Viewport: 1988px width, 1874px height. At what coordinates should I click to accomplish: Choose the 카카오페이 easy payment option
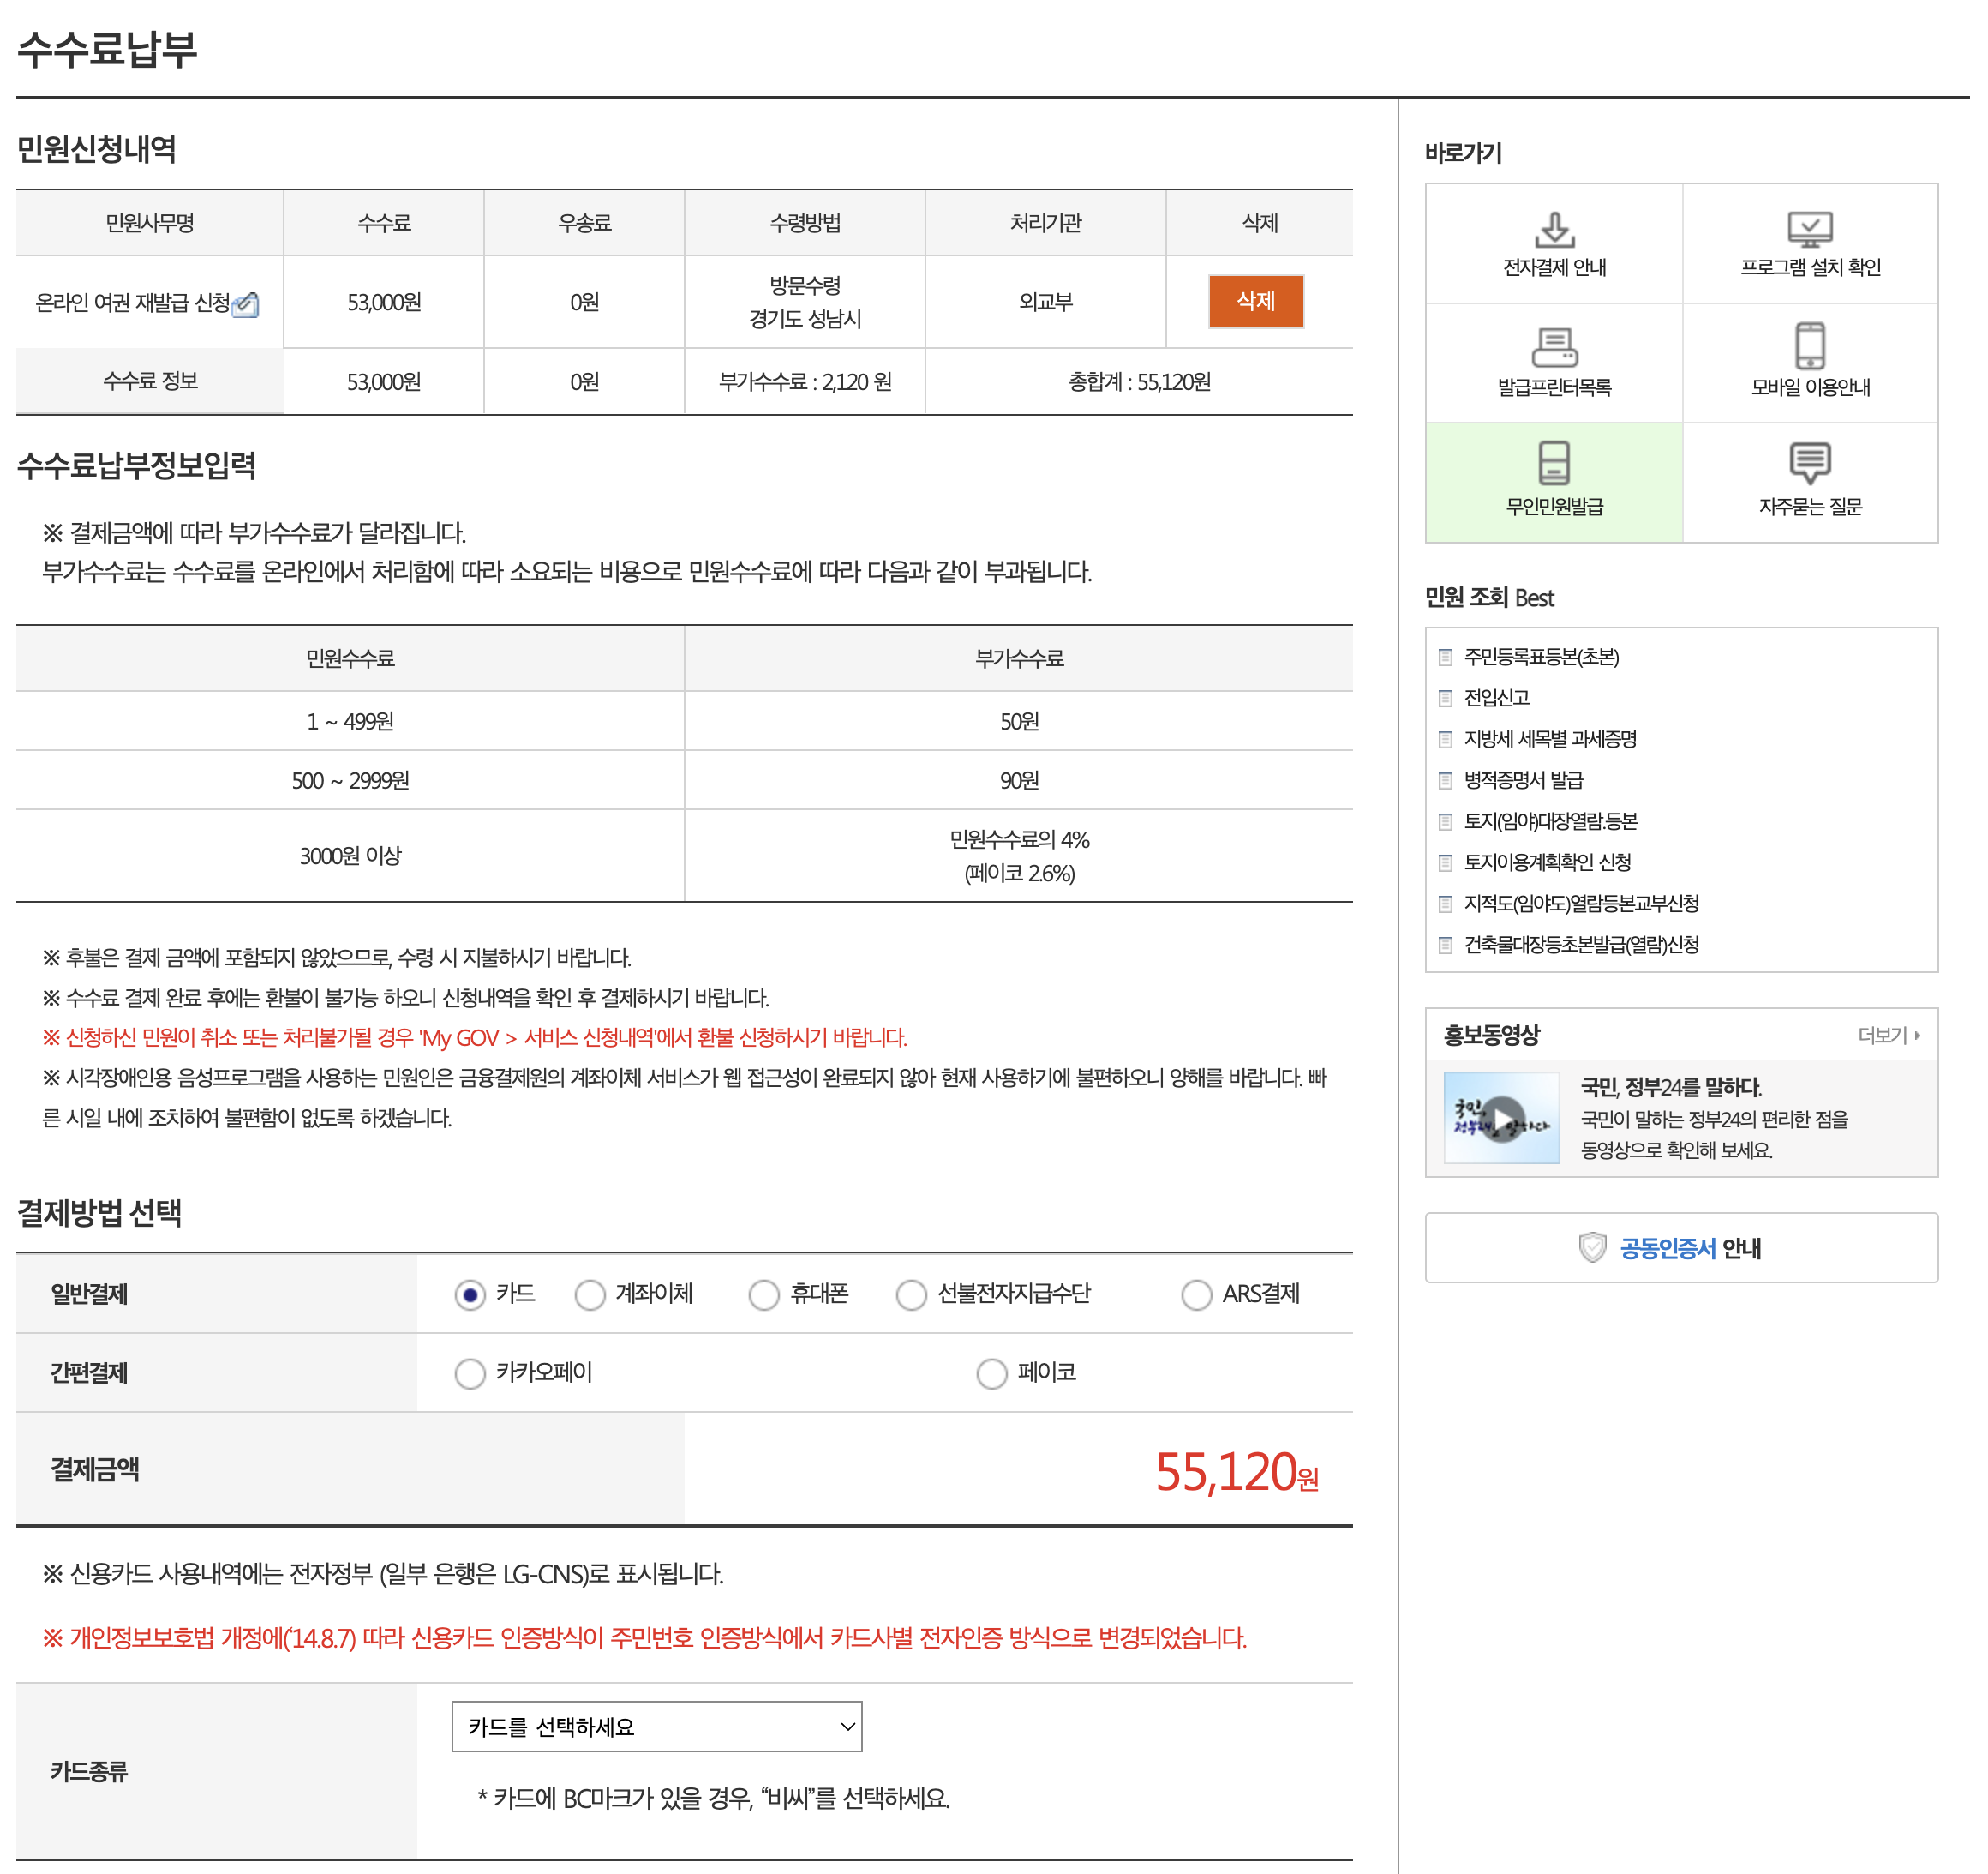(470, 1373)
